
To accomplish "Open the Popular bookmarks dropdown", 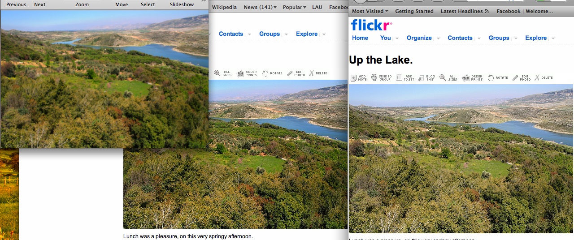I will tap(295, 7).
